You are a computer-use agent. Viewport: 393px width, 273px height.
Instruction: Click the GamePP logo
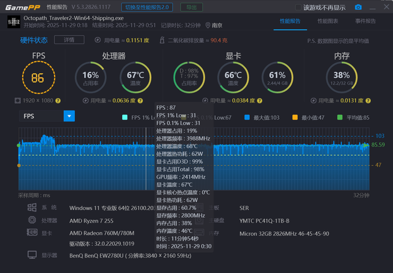(x=23, y=7)
